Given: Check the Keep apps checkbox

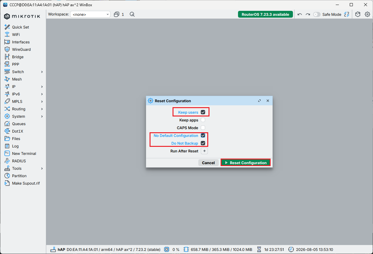Looking at the screenshot, I should 203,120.
